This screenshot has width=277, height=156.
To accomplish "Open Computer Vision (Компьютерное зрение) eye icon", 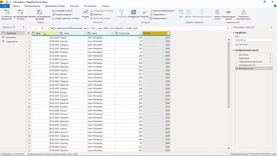I will tap(229, 12).
